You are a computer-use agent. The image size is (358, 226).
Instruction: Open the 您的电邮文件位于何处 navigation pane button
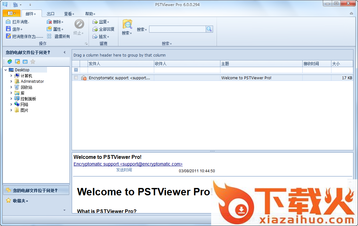point(36,190)
